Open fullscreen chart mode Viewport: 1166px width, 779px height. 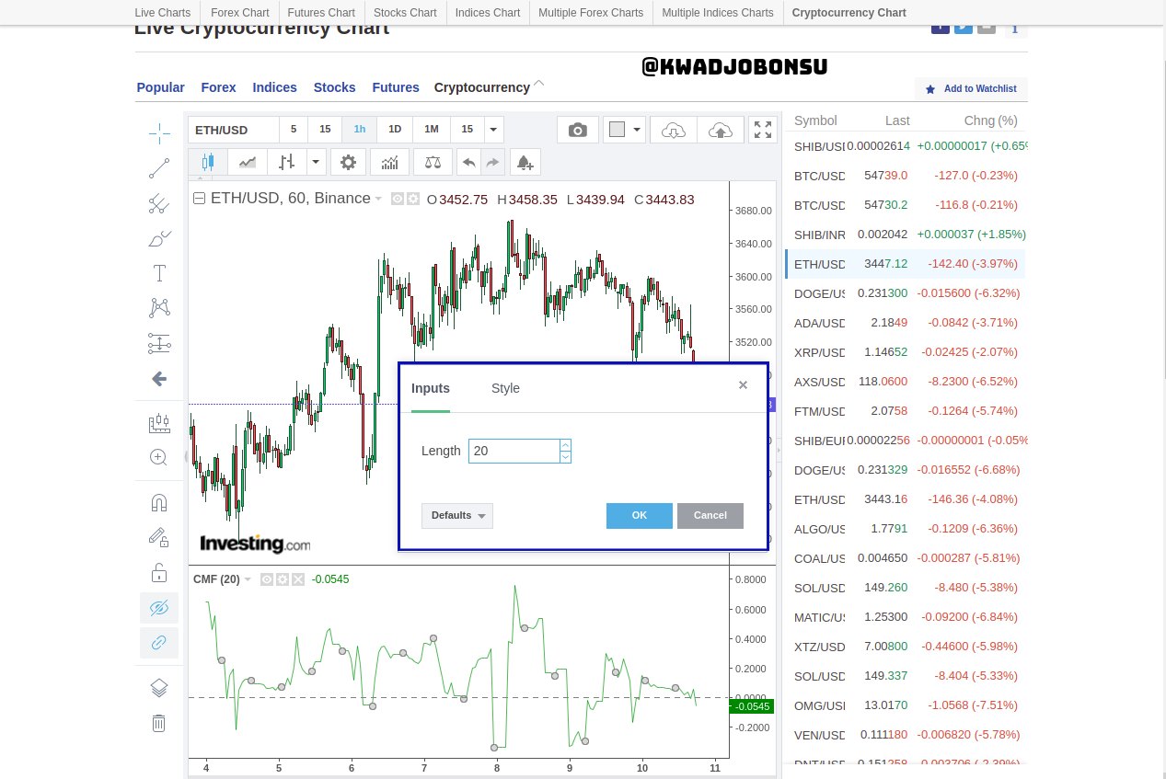(x=763, y=130)
